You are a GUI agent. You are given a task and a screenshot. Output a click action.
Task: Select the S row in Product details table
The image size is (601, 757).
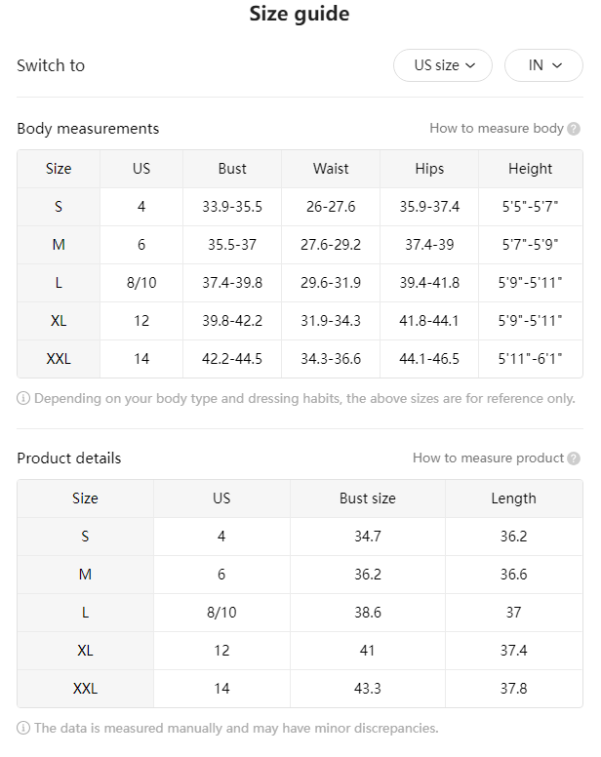(x=300, y=537)
